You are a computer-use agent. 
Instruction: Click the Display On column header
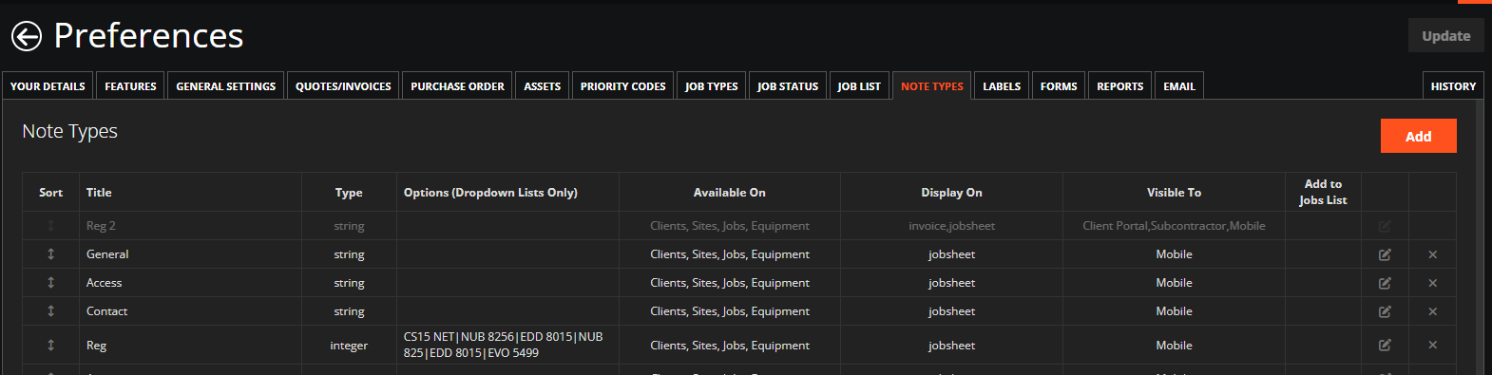pos(951,193)
